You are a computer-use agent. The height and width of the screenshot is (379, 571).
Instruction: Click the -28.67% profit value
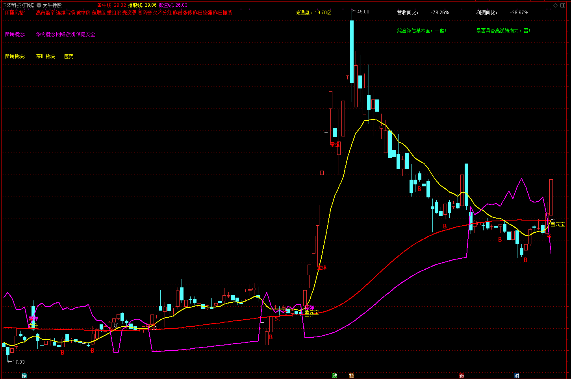coord(519,13)
